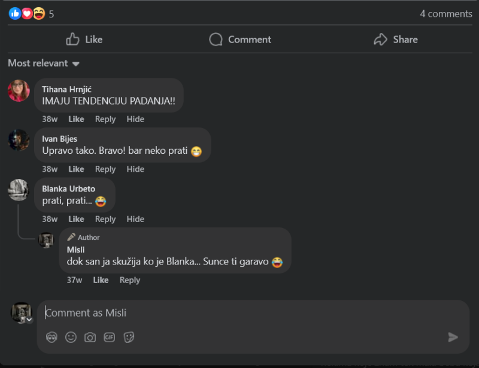The width and height of the screenshot is (479, 368).
Task: Hide Tihana Hrnjić's comment
Action: (135, 119)
